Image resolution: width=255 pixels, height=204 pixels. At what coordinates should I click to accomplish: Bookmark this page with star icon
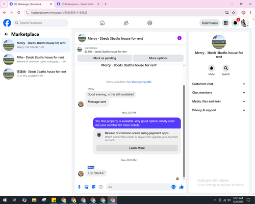(x=234, y=12)
